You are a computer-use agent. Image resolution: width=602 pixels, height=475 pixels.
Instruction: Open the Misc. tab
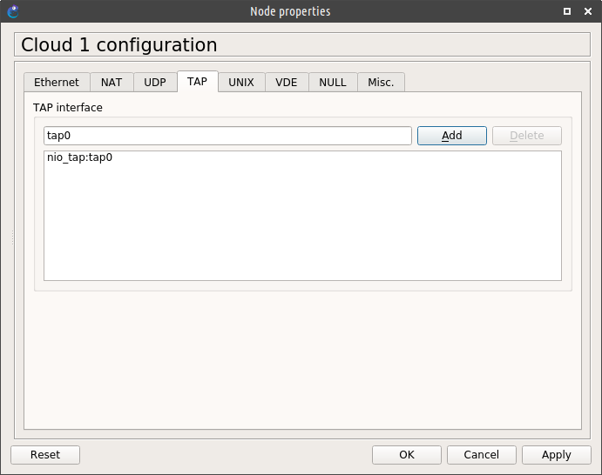(x=381, y=83)
